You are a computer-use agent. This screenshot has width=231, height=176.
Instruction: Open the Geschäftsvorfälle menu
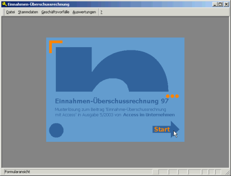click(x=55, y=12)
